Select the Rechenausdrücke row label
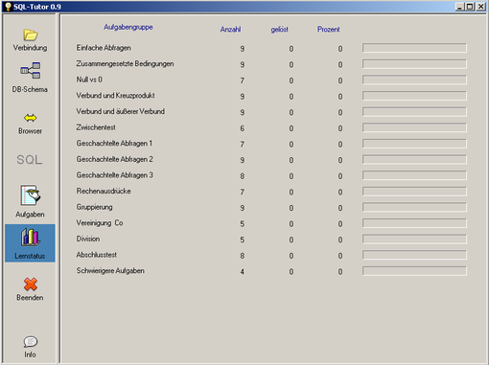The image size is (489, 365). click(104, 191)
